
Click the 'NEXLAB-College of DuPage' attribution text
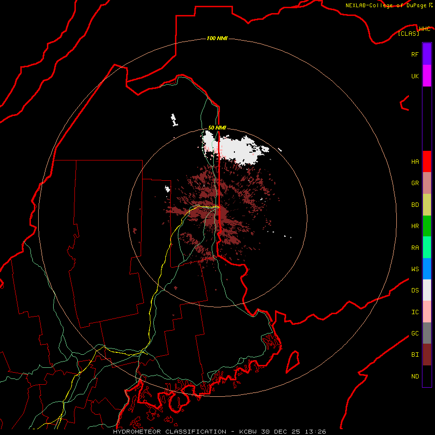tap(386, 5)
